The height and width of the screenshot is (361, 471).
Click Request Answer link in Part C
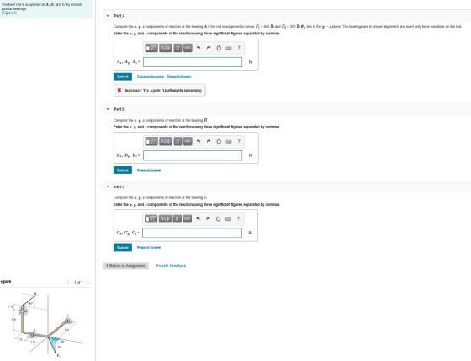(x=149, y=248)
